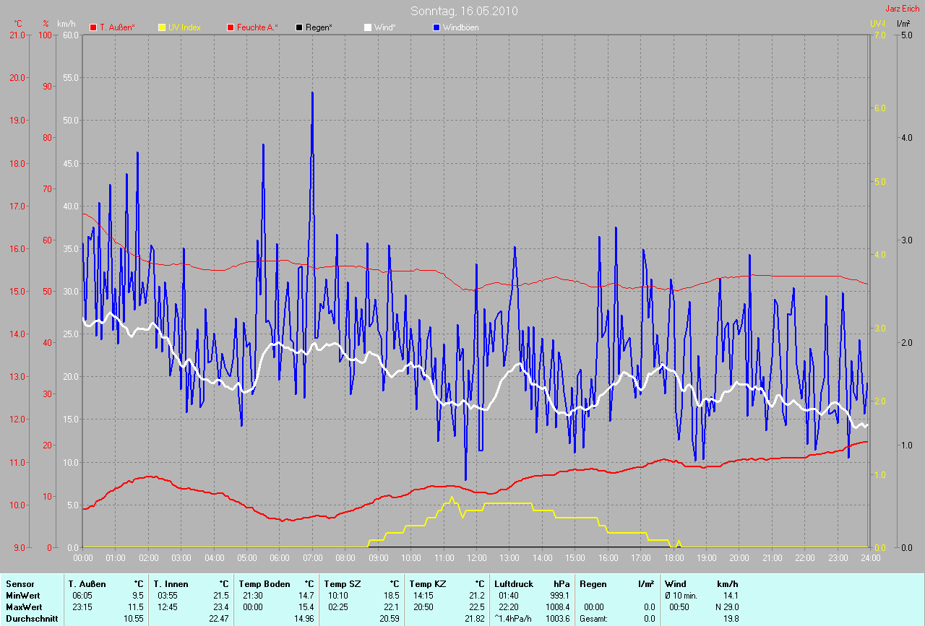Click the black Regen legend square

(x=299, y=27)
